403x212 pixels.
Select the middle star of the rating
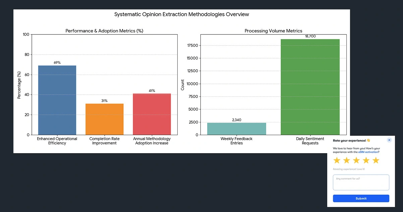pos(356,160)
